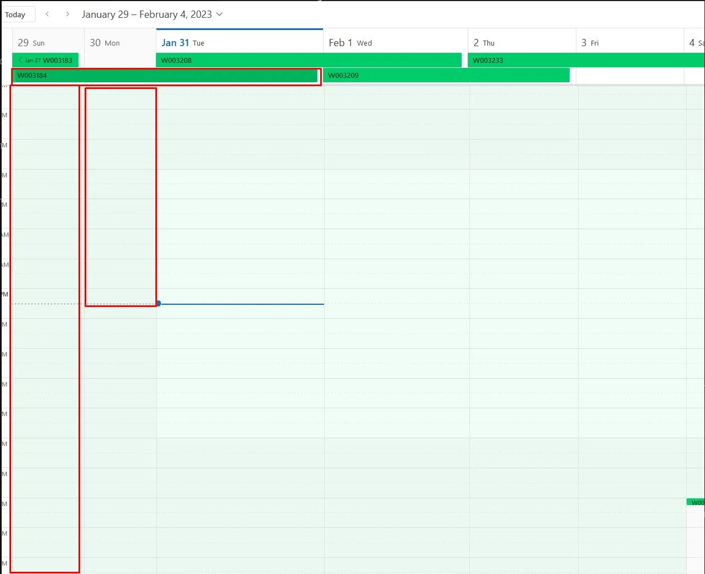705x574 pixels.
Task: Select the Feb 1 Wed day header
Action: pyautogui.click(x=350, y=42)
